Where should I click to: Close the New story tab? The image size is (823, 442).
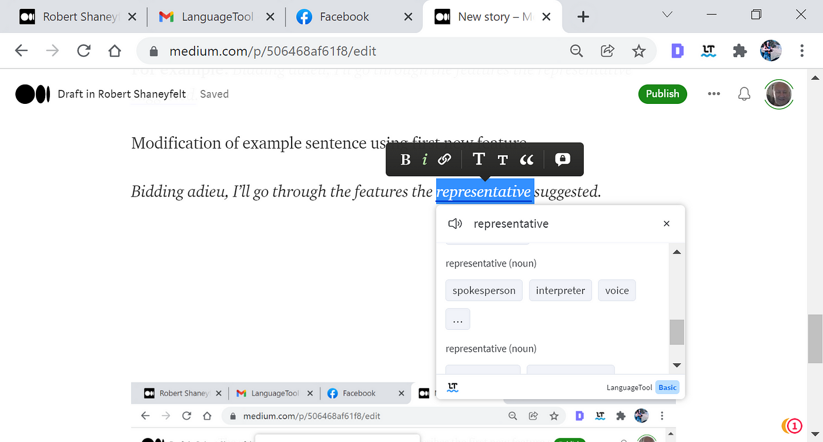[546, 17]
